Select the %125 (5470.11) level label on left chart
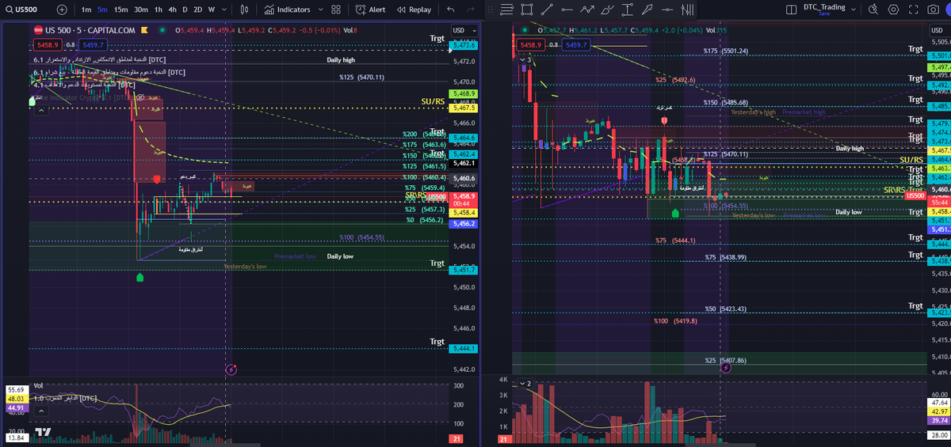Screen dimensions: 951x447 tap(361, 78)
